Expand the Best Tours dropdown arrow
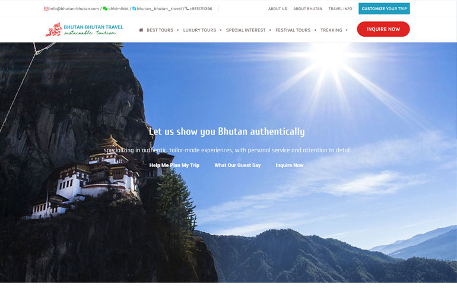This screenshot has height=295, width=457. 178,30
